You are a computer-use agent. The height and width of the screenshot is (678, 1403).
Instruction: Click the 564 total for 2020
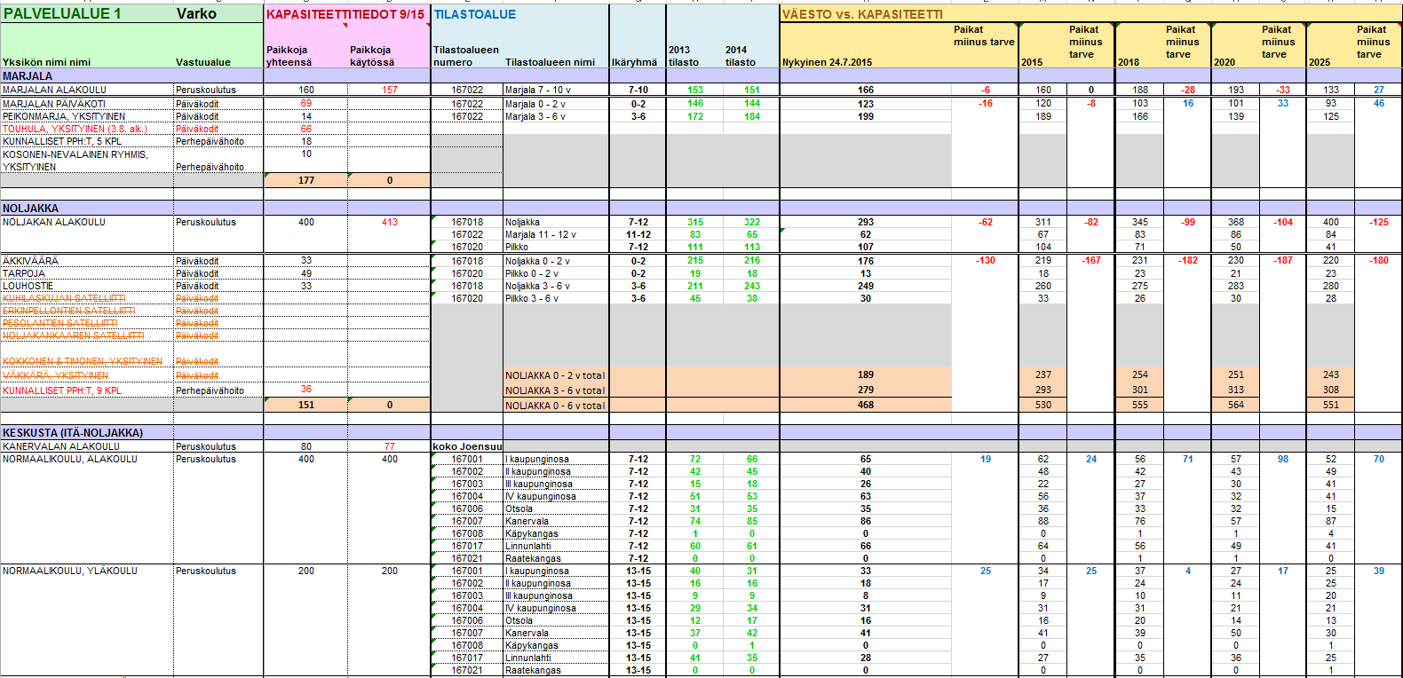[x=1236, y=405]
